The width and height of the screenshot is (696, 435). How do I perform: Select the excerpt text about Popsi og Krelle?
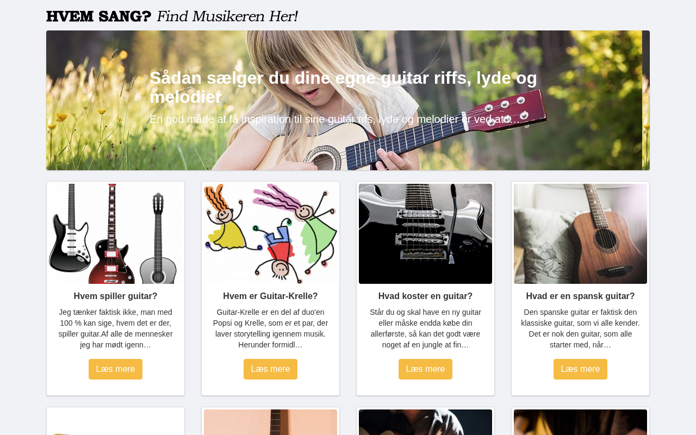(x=270, y=328)
